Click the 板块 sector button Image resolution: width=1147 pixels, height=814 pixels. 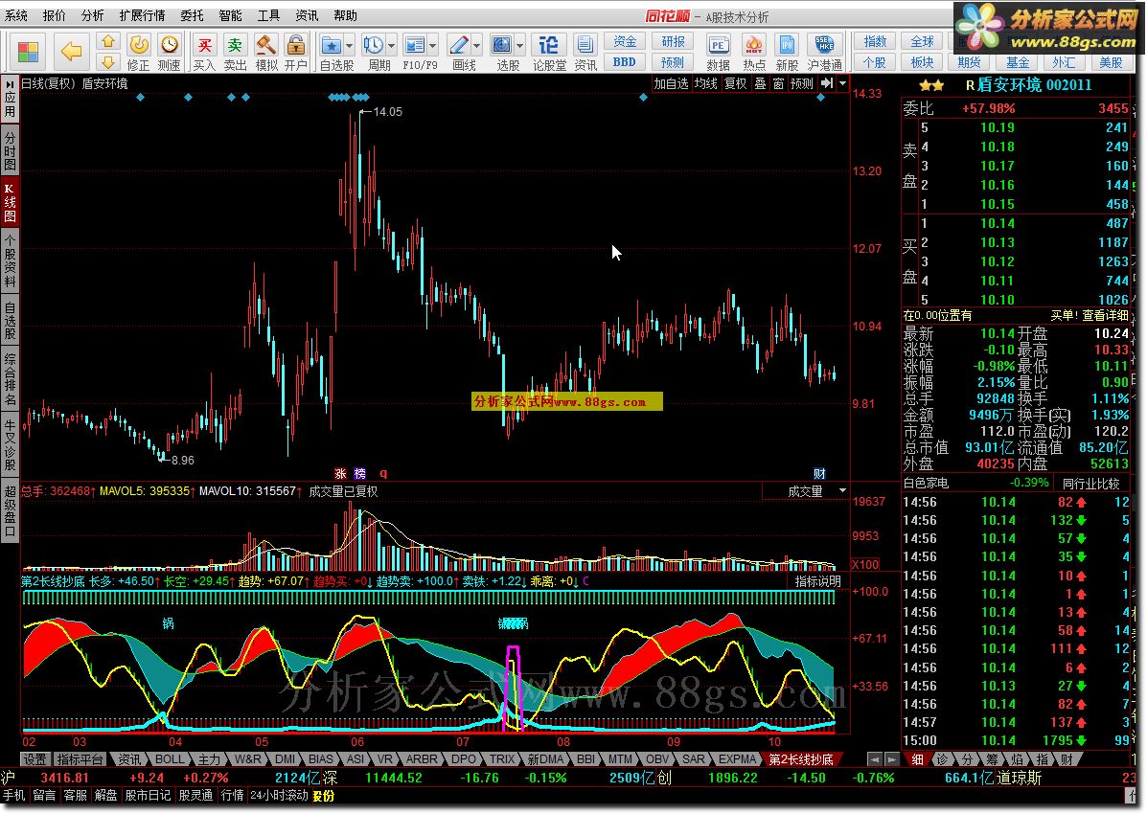922,62
